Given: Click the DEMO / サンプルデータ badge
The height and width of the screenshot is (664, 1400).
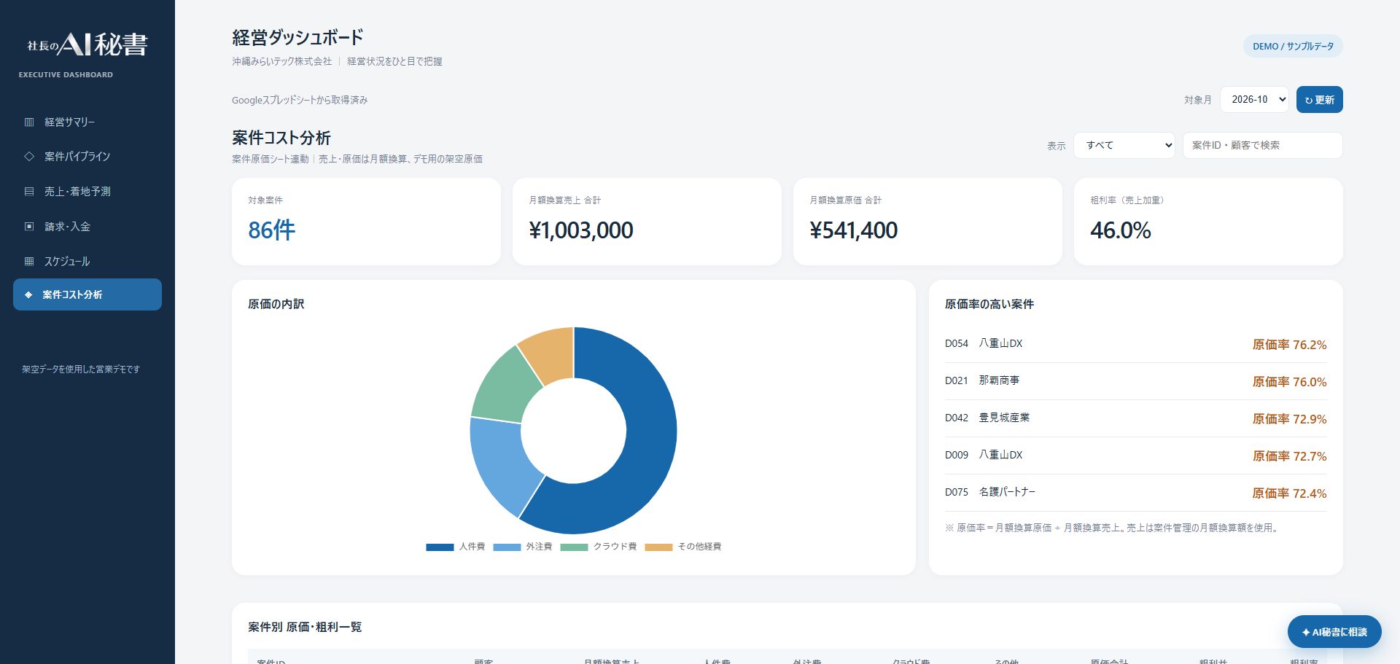Looking at the screenshot, I should click(1293, 46).
